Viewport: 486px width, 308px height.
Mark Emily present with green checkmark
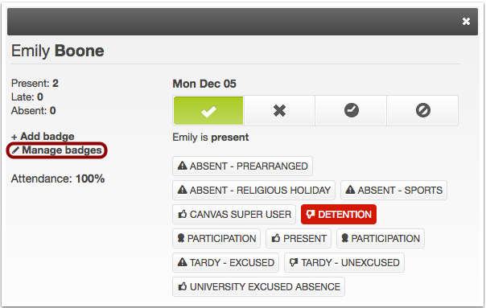208,110
